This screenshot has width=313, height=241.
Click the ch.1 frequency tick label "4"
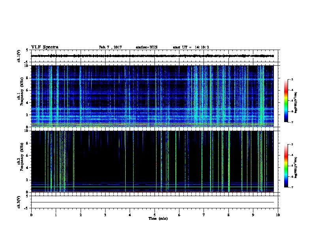pyautogui.click(x=28, y=103)
